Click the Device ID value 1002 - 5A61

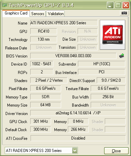click(x=42, y=64)
